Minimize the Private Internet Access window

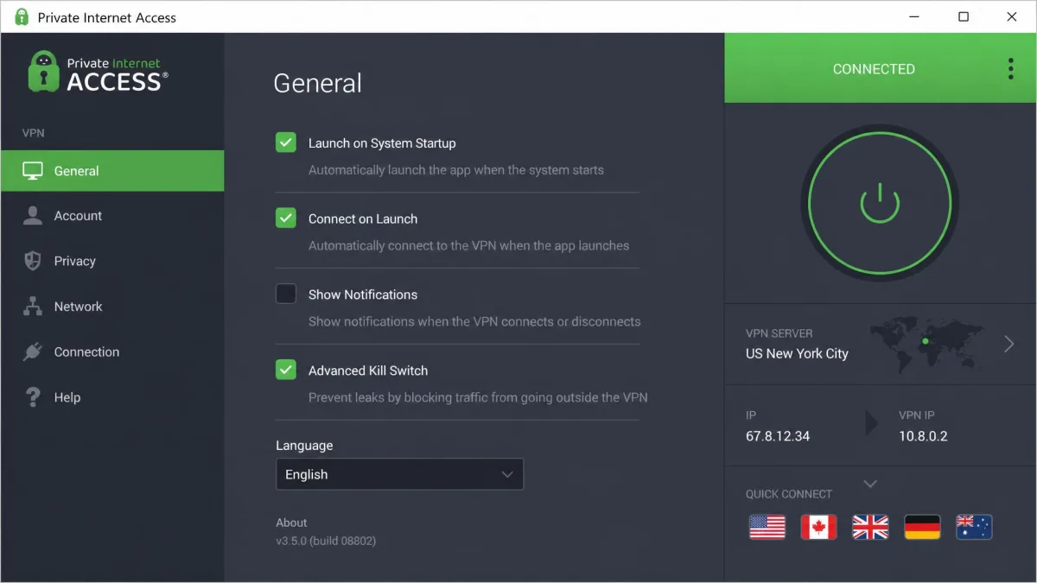point(915,16)
